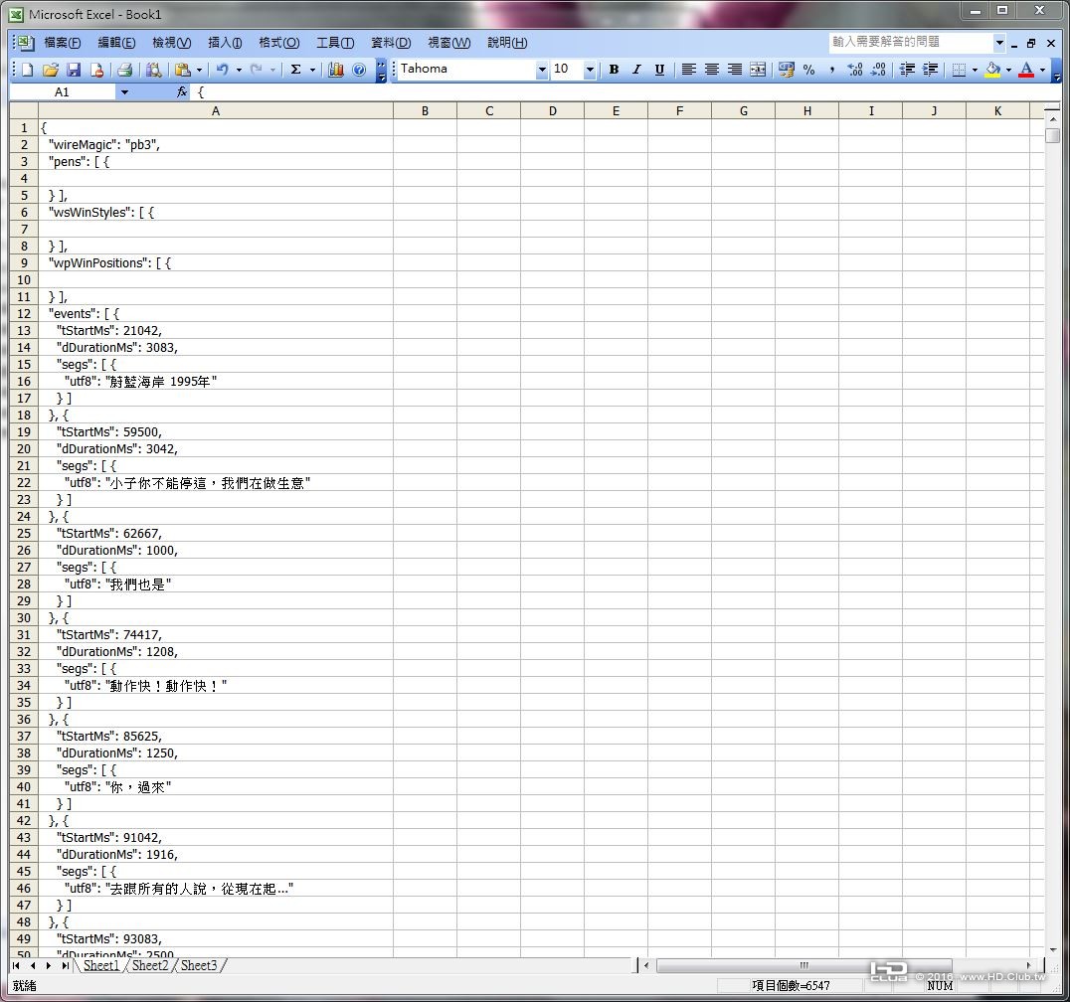Select the Sheet1 tab

[x=101, y=965]
